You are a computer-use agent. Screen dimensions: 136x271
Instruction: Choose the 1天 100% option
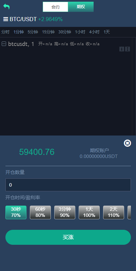pyautogui.click(x=89, y=212)
